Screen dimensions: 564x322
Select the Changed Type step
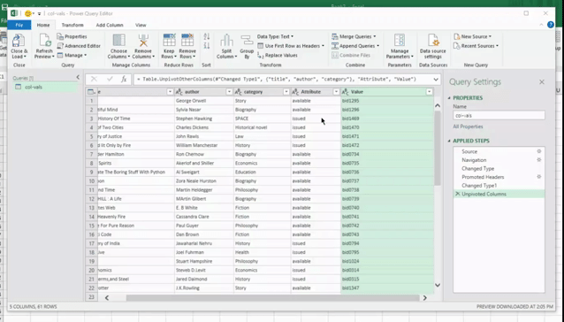click(x=499, y=168)
